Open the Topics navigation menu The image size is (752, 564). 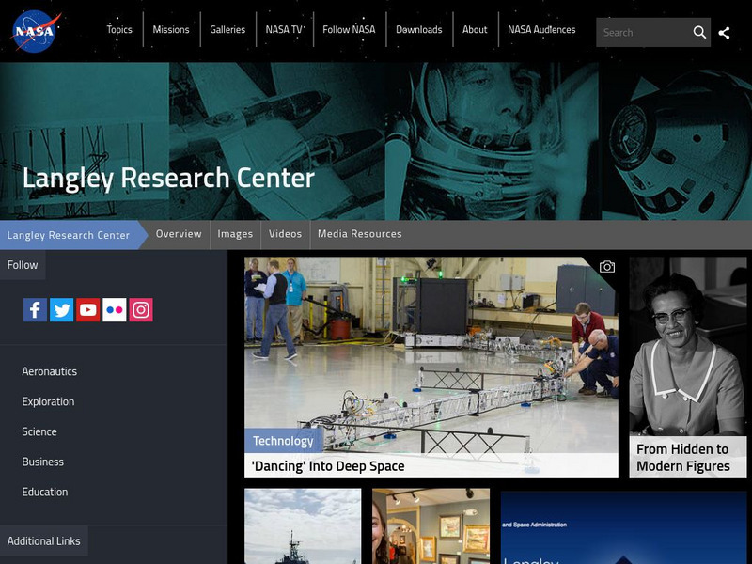click(118, 29)
